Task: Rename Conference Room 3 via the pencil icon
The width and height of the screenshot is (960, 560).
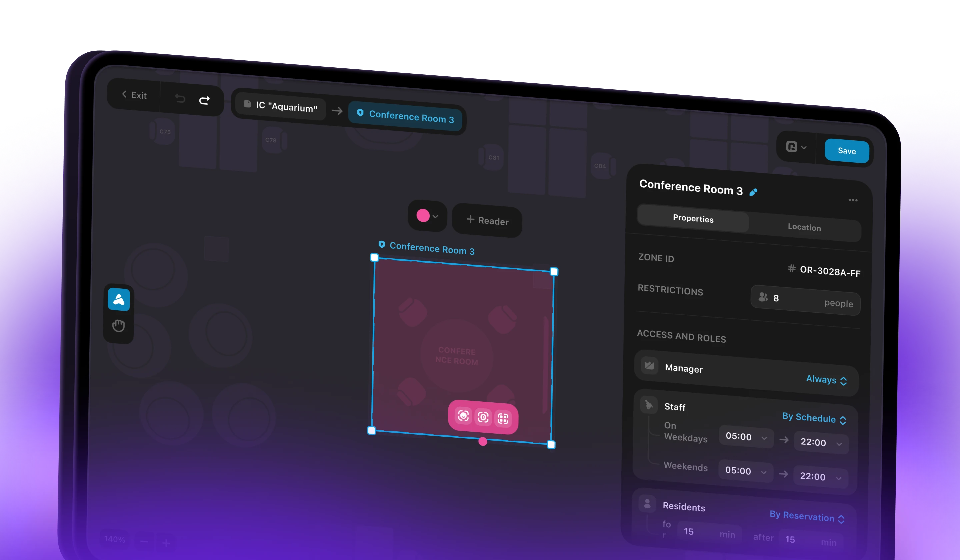Action: pyautogui.click(x=754, y=192)
